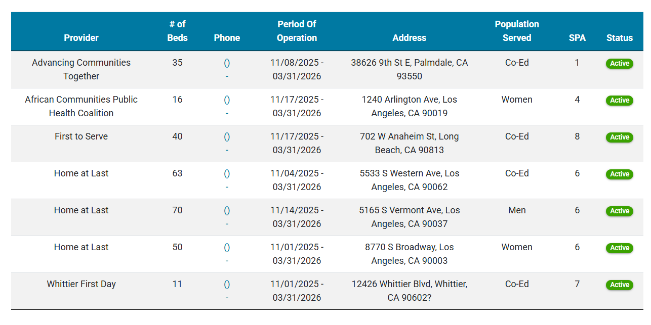Click the 12426 Whittier Blvd address cell

409,291
